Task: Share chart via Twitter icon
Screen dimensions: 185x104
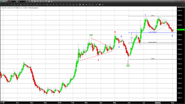Action: tap(49, 2)
